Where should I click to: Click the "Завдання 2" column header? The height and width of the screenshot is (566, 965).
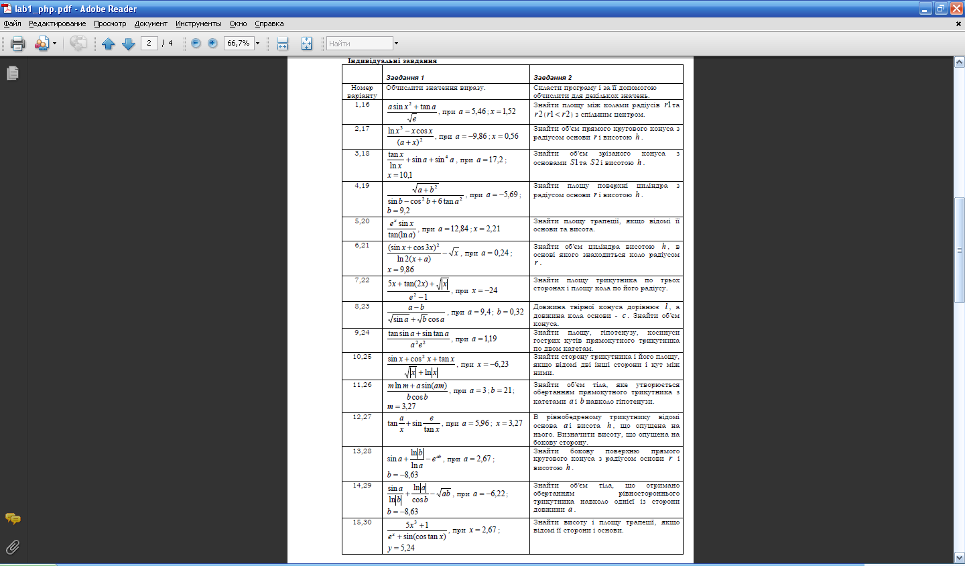[x=553, y=78]
